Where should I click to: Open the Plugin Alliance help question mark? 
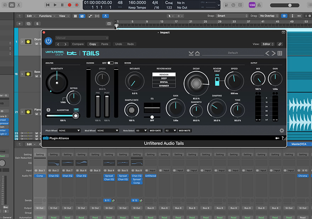(283, 138)
